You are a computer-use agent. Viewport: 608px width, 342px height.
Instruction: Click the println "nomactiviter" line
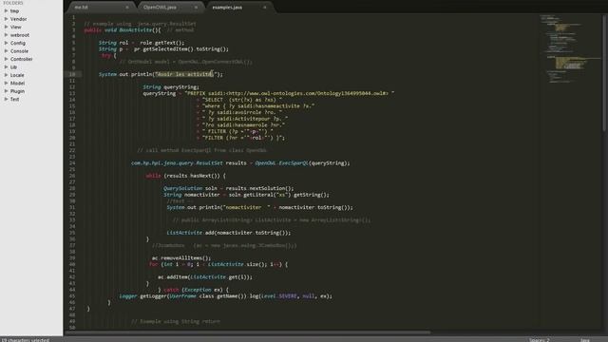(259, 207)
